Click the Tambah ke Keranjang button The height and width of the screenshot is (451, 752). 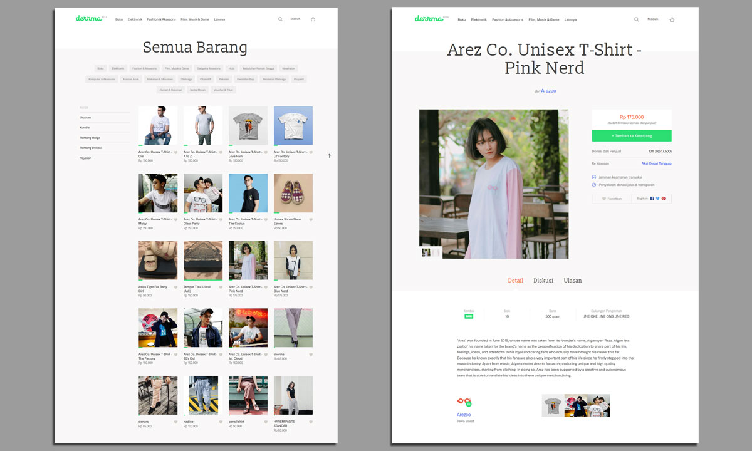631,136
